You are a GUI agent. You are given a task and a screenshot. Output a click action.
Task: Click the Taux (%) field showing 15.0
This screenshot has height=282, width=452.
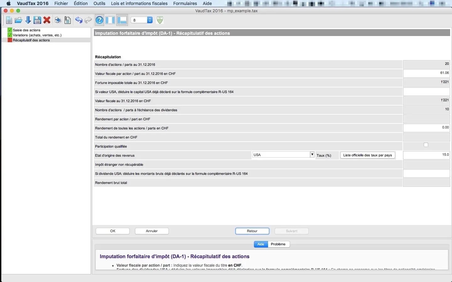coord(427,155)
